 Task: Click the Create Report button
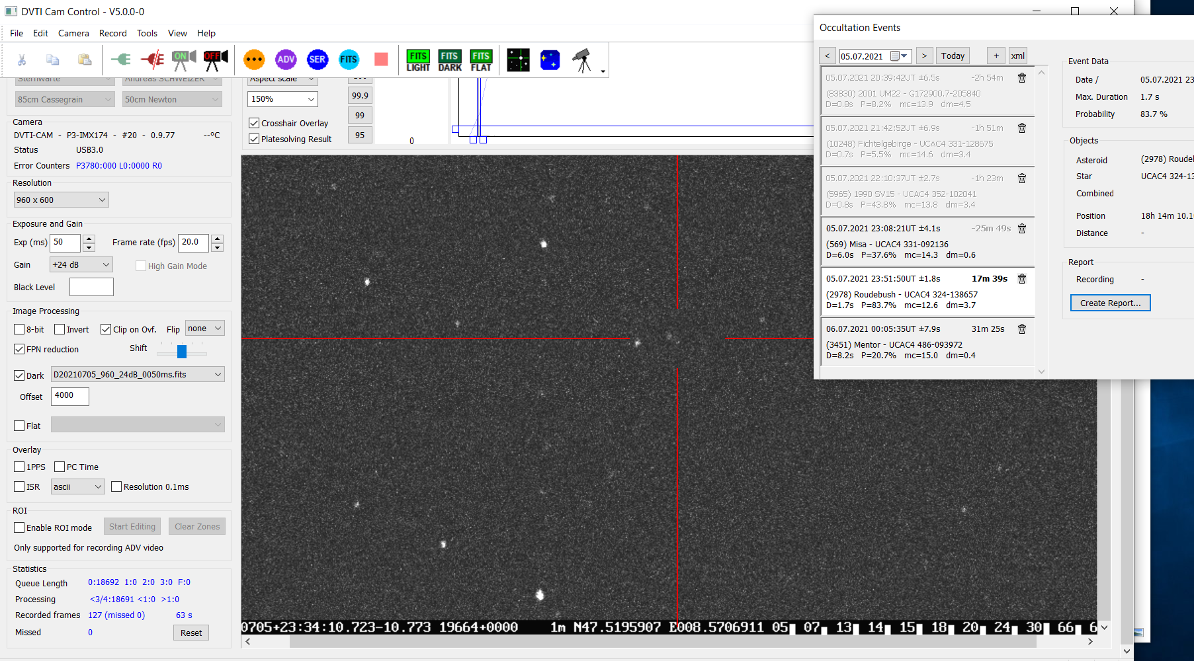pyautogui.click(x=1110, y=303)
